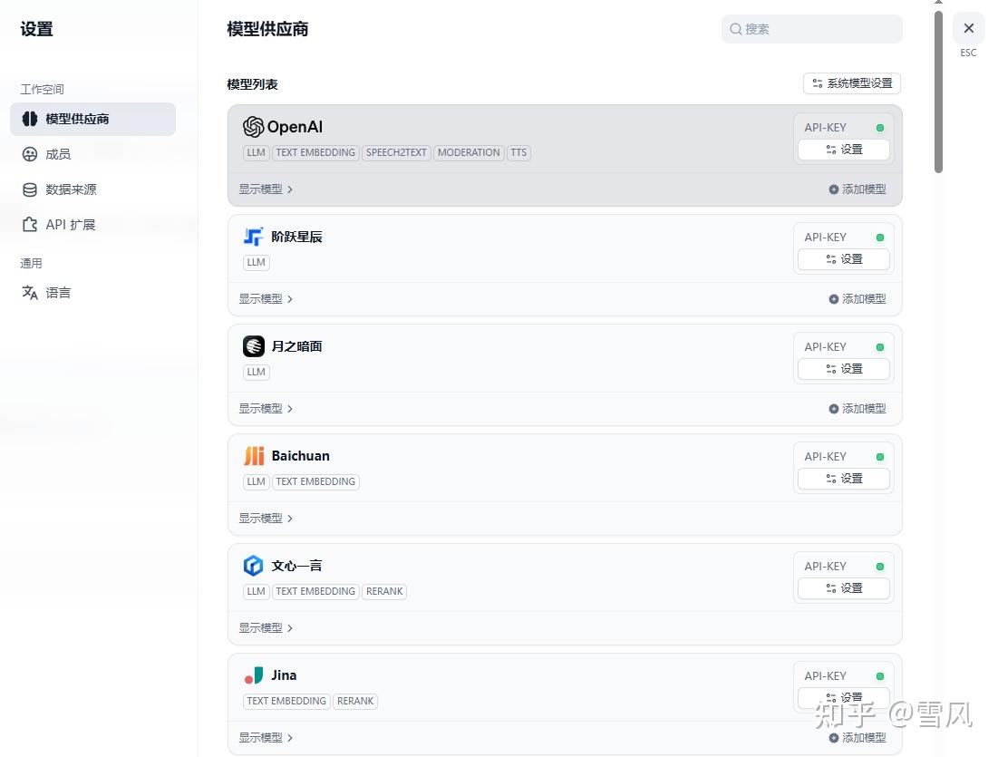Open 设置 for Baichuan API-KEY
The image size is (998, 757).
coord(844,479)
